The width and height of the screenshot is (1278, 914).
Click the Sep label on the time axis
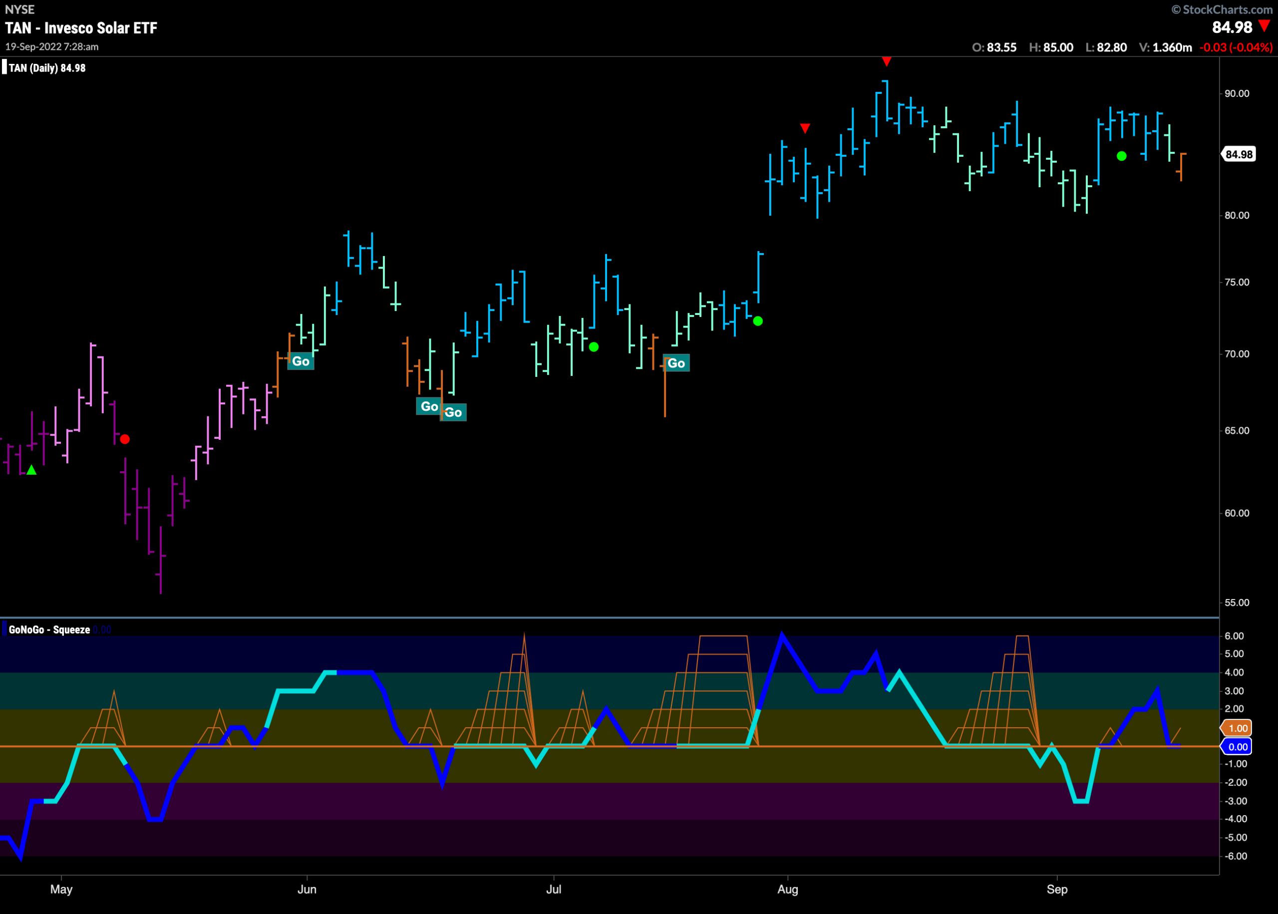click(x=1057, y=890)
